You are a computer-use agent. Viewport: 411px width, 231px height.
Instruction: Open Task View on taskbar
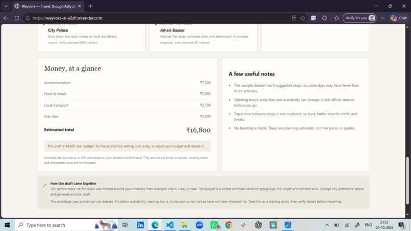pos(125,225)
